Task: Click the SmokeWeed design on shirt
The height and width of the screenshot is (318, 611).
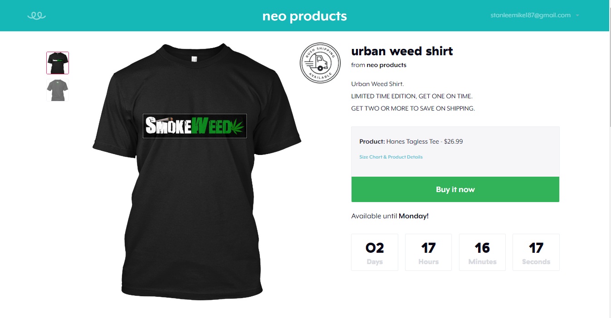Action: 195,126
